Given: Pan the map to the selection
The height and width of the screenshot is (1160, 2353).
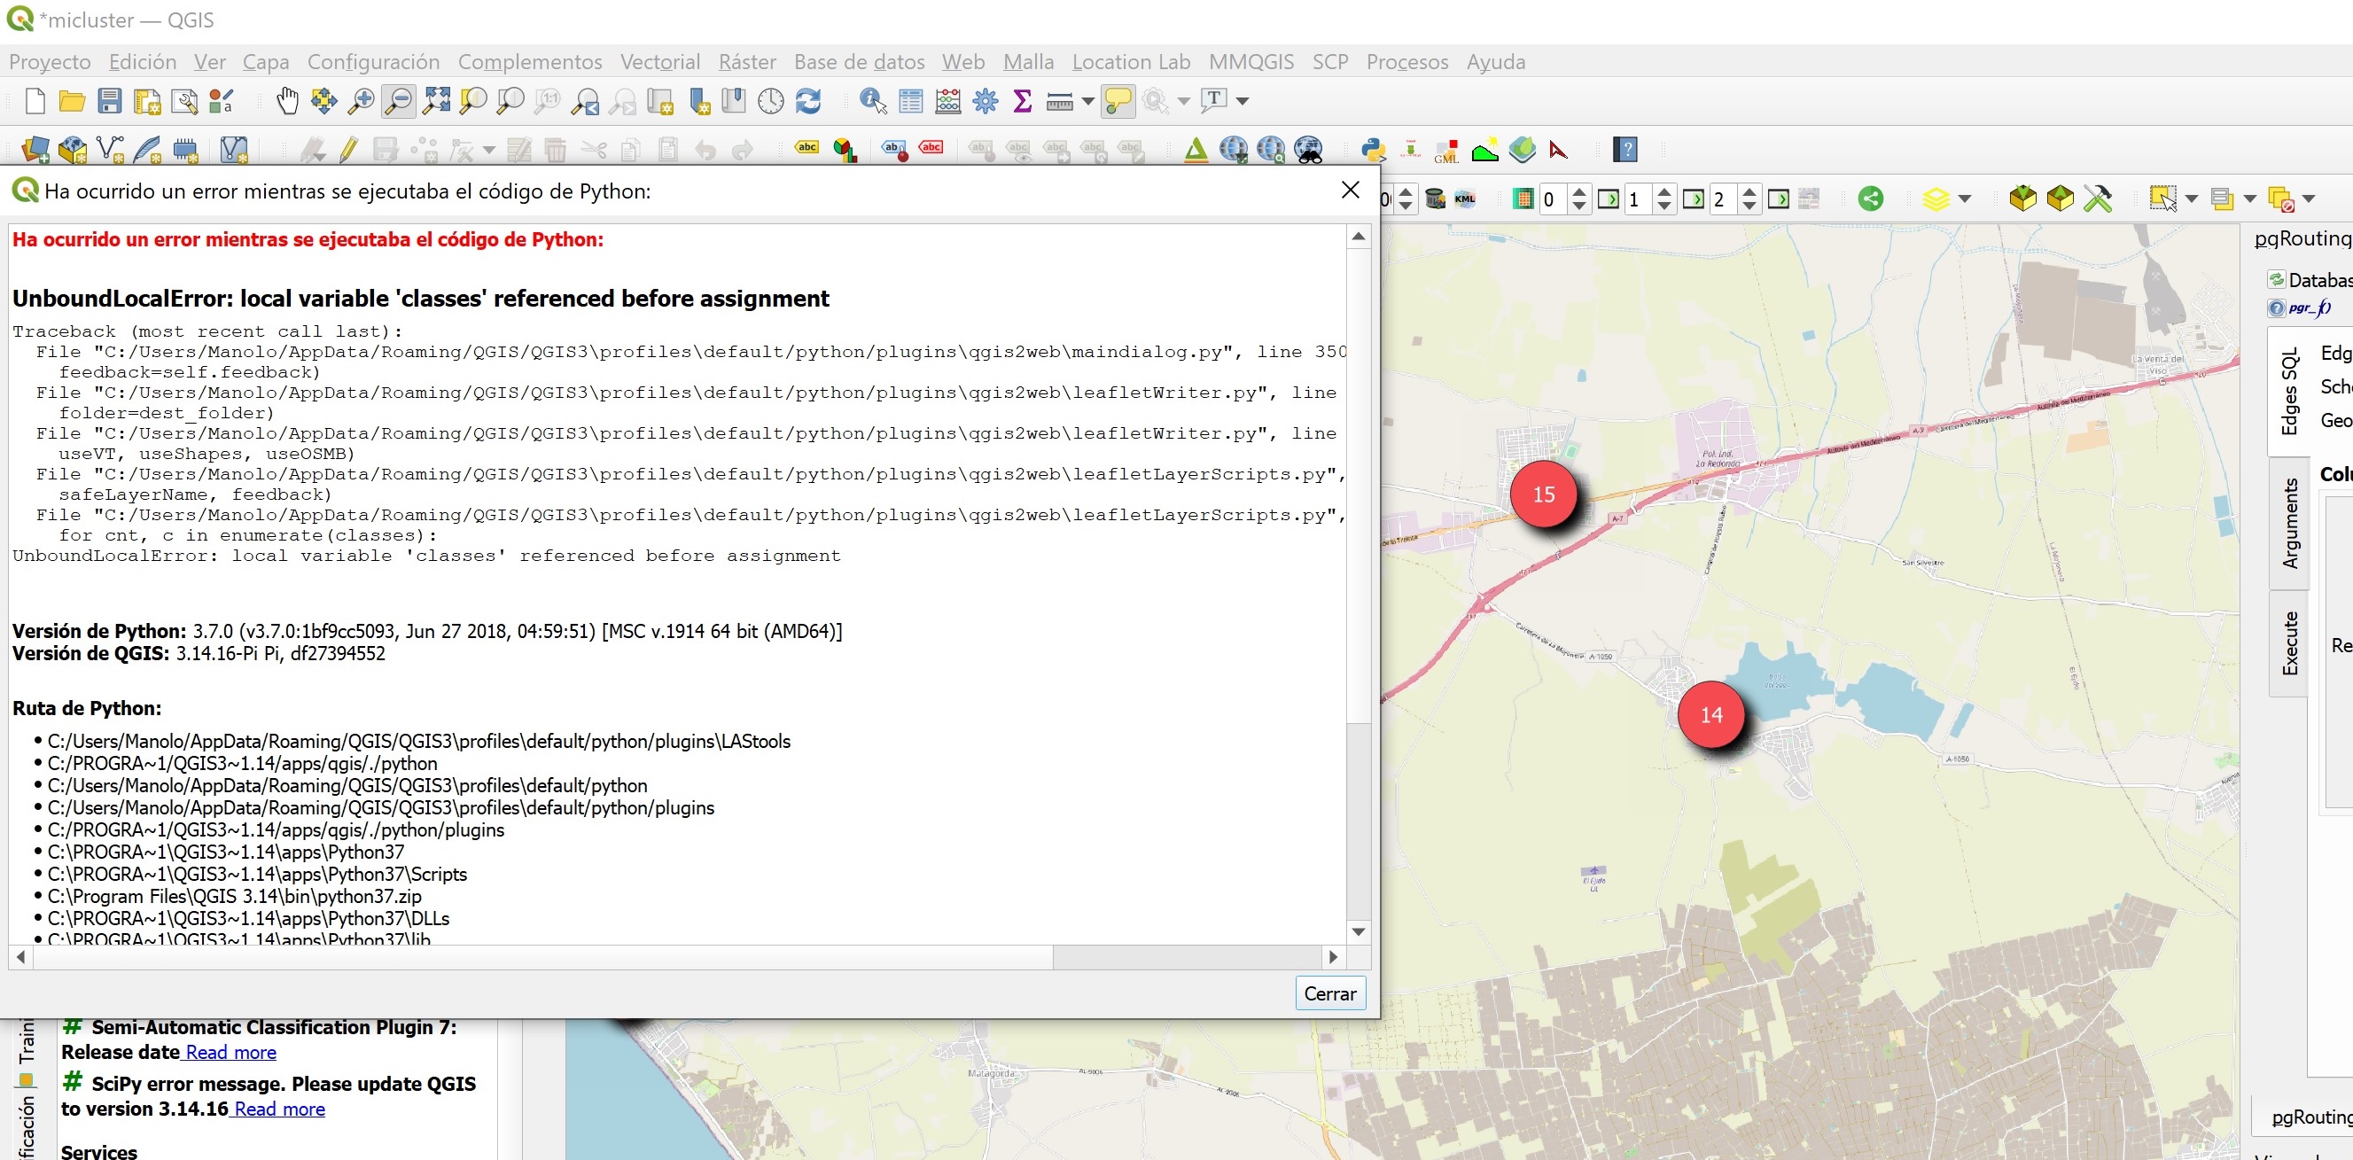Looking at the screenshot, I should 323,100.
